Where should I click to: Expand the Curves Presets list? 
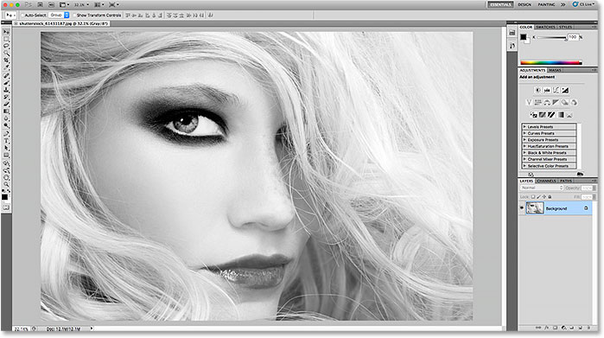(x=549, y=133)
